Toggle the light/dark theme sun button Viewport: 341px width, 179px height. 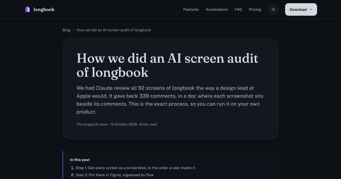pos(273,9)
